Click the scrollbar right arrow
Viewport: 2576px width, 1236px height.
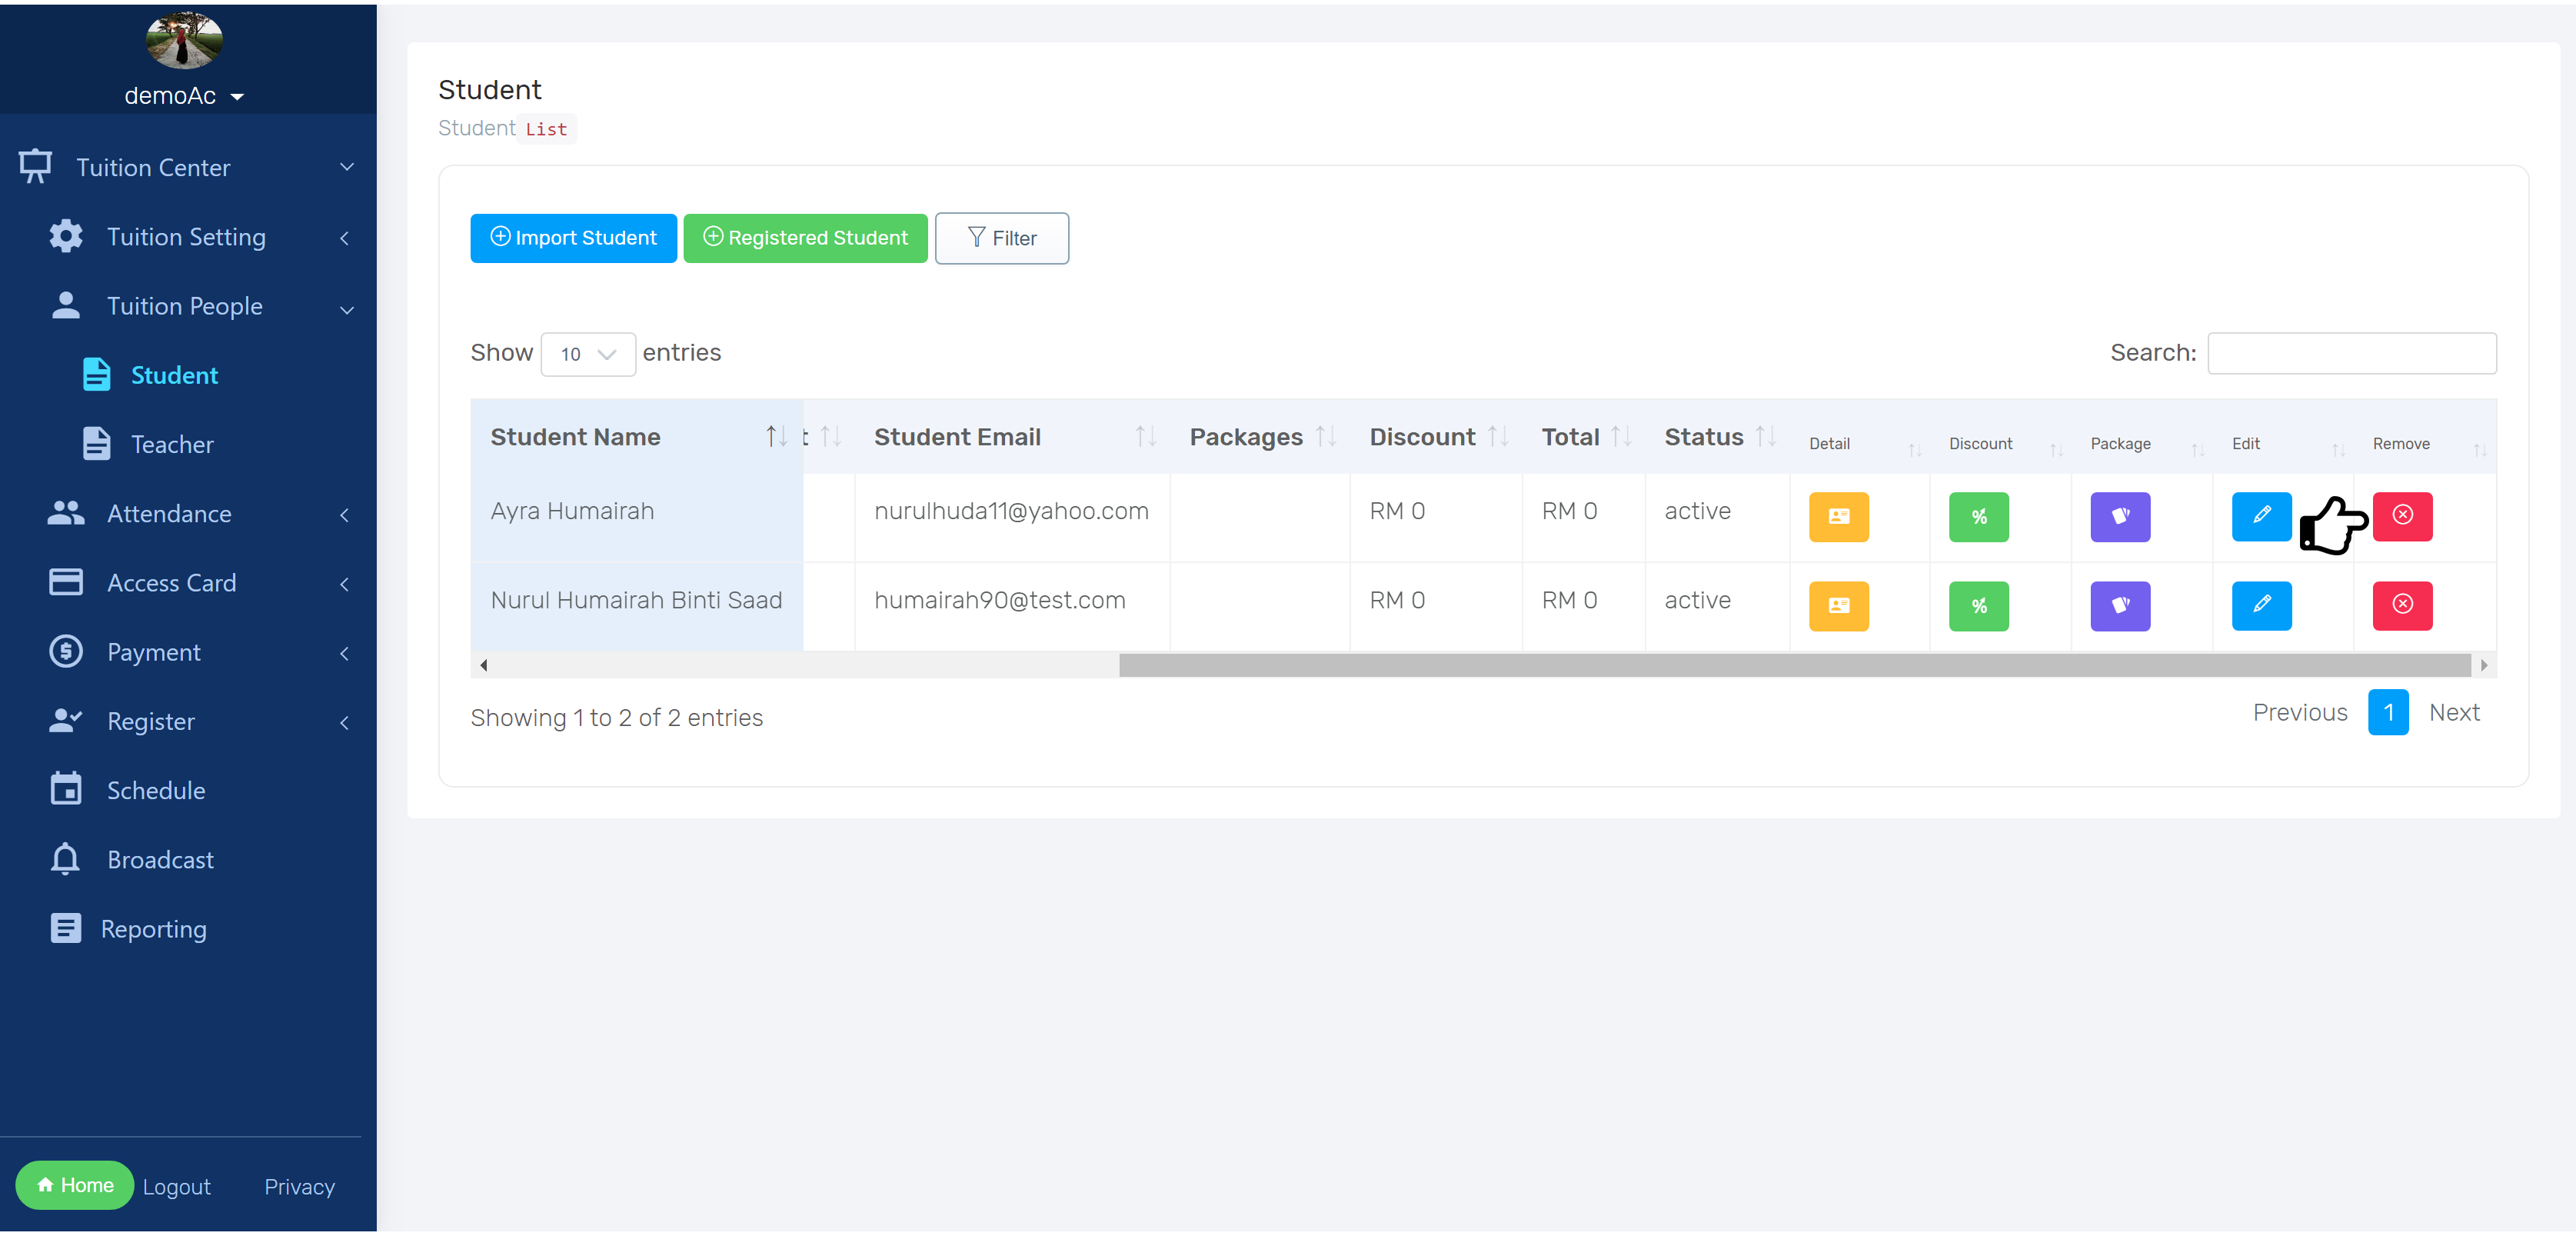click(2484, 665)
